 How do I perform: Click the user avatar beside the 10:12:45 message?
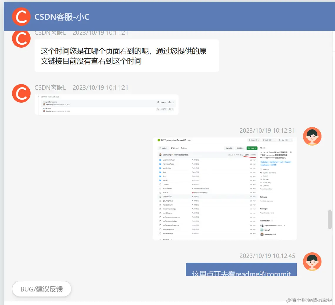click(312, 261)
